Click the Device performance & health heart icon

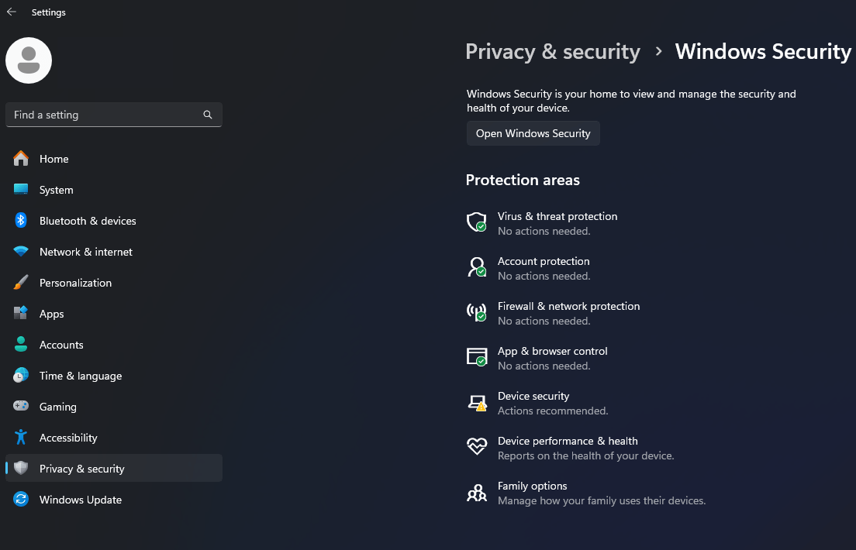pos(476,448)
